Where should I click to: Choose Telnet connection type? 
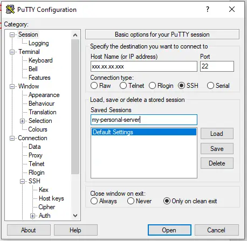click(x=123, y=86)
